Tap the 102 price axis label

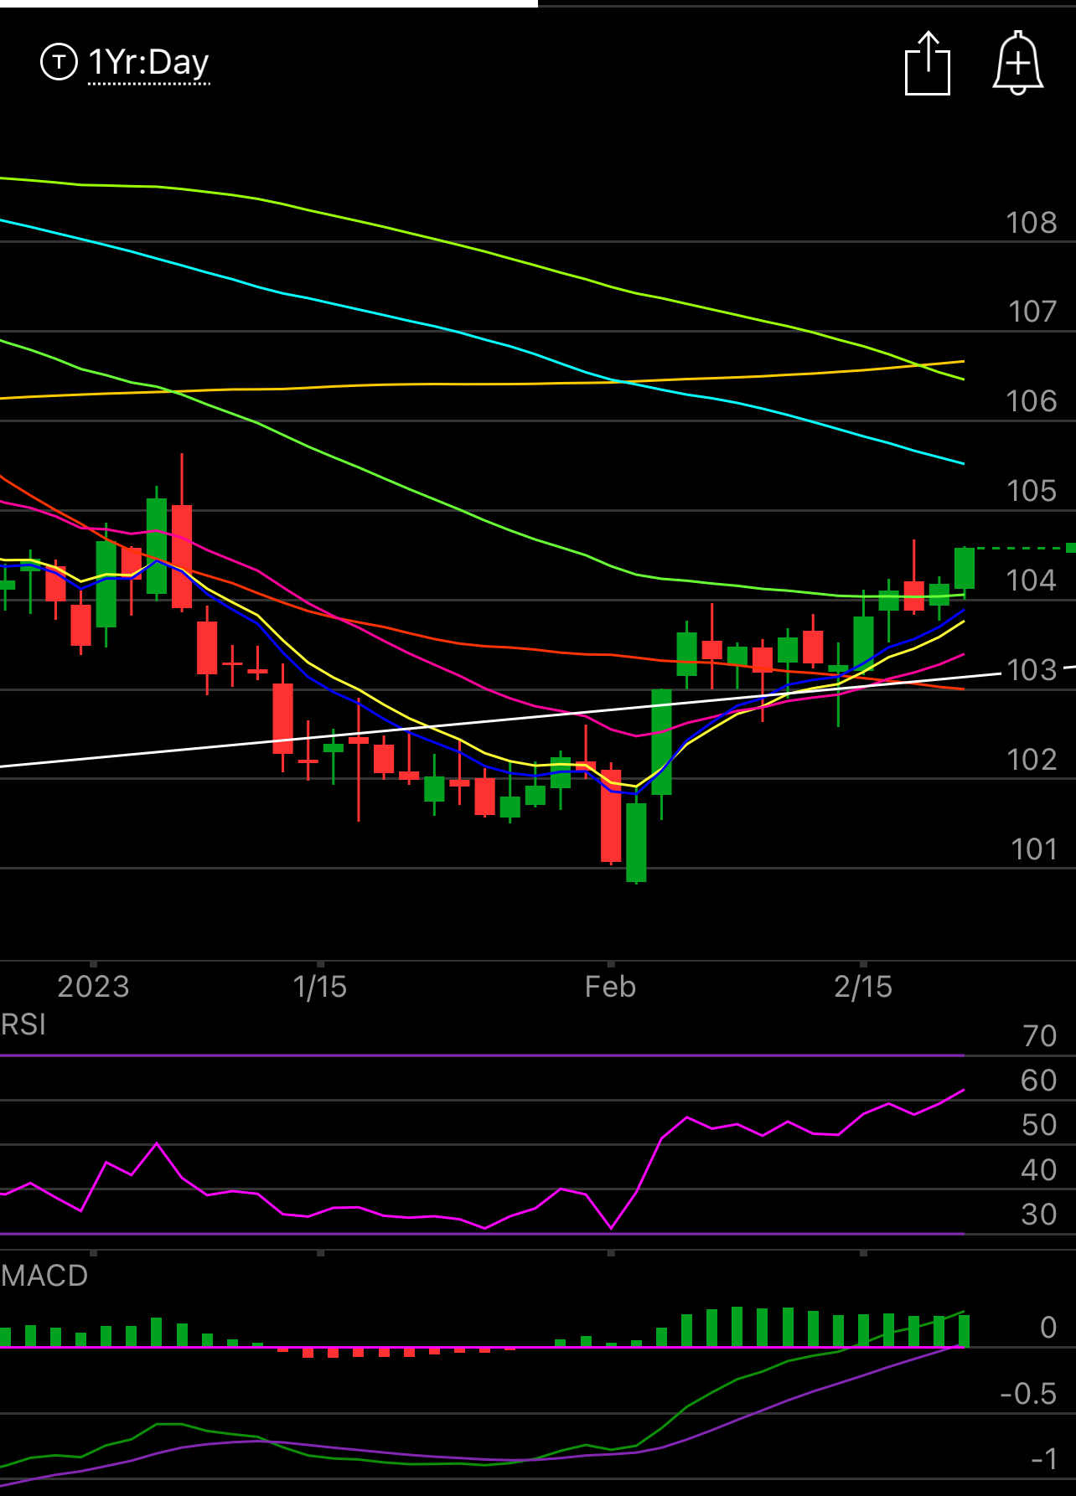1032,760
